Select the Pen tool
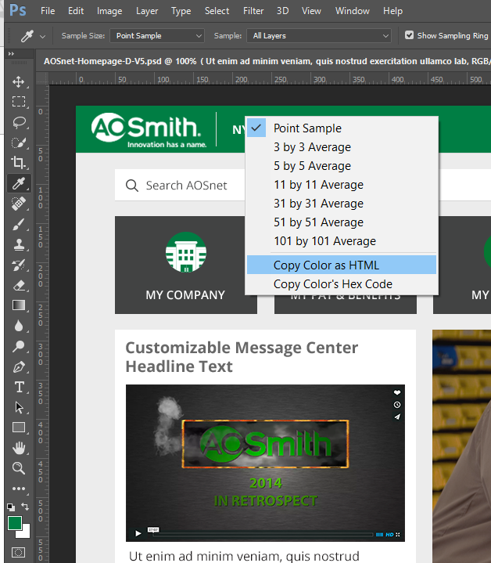 (x=19, y=366)
